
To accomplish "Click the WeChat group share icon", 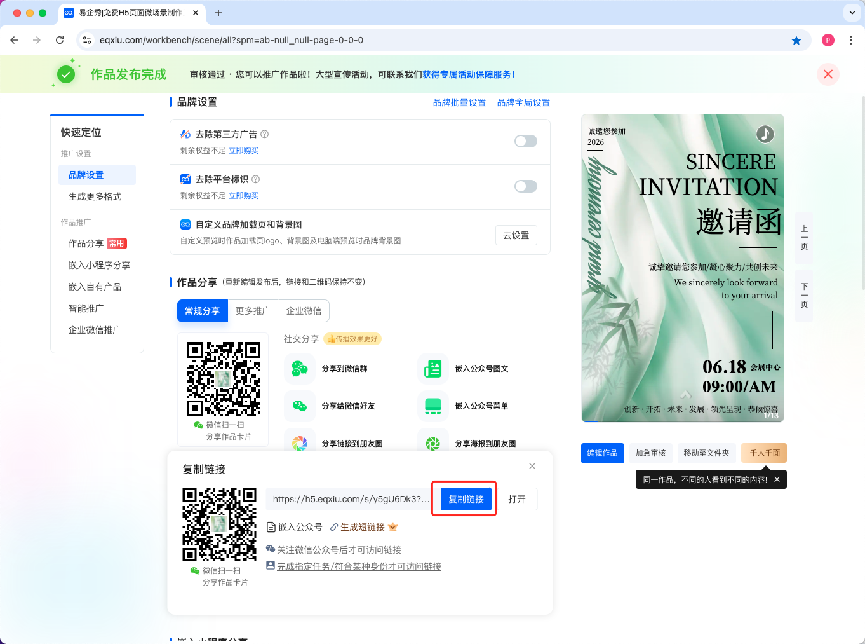I will coord(300,369).
